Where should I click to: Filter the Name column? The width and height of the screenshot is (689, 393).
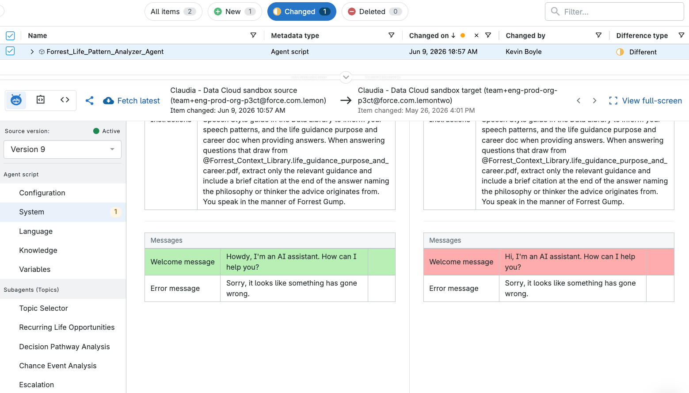(253, 35)
